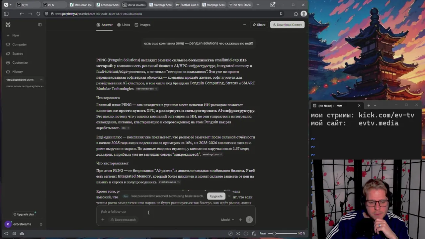Open terminal tab dropdown arrow

pyautogui.click(x=375, y=106)
